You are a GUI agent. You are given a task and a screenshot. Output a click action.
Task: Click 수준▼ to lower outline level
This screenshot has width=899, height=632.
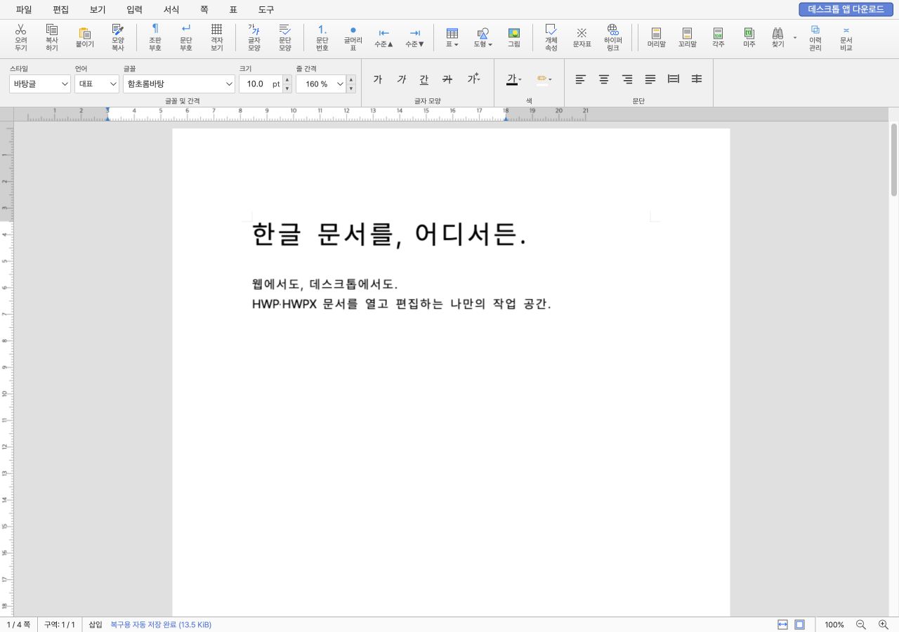point(415,37)
